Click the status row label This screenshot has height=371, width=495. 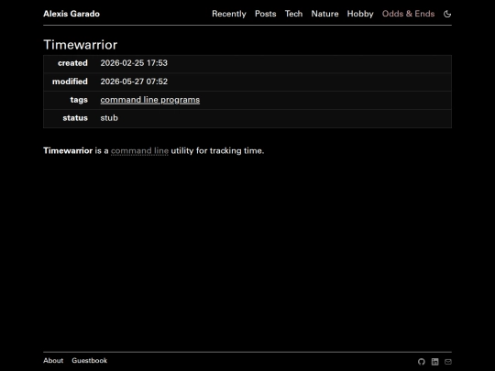click(x=75, y=118)
